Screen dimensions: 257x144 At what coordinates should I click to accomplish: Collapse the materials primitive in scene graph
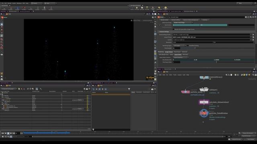(2, 104)
